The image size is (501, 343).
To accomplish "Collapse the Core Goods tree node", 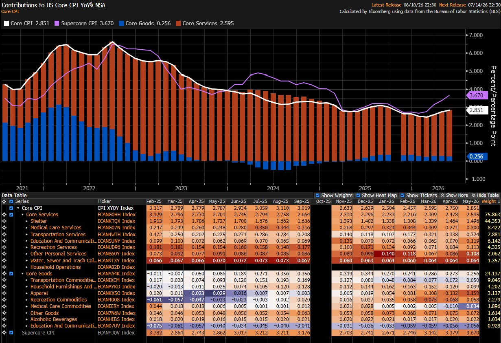I will tap(23, 274).
